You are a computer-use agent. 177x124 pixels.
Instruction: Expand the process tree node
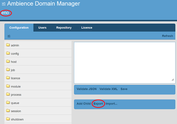point(38,94)
